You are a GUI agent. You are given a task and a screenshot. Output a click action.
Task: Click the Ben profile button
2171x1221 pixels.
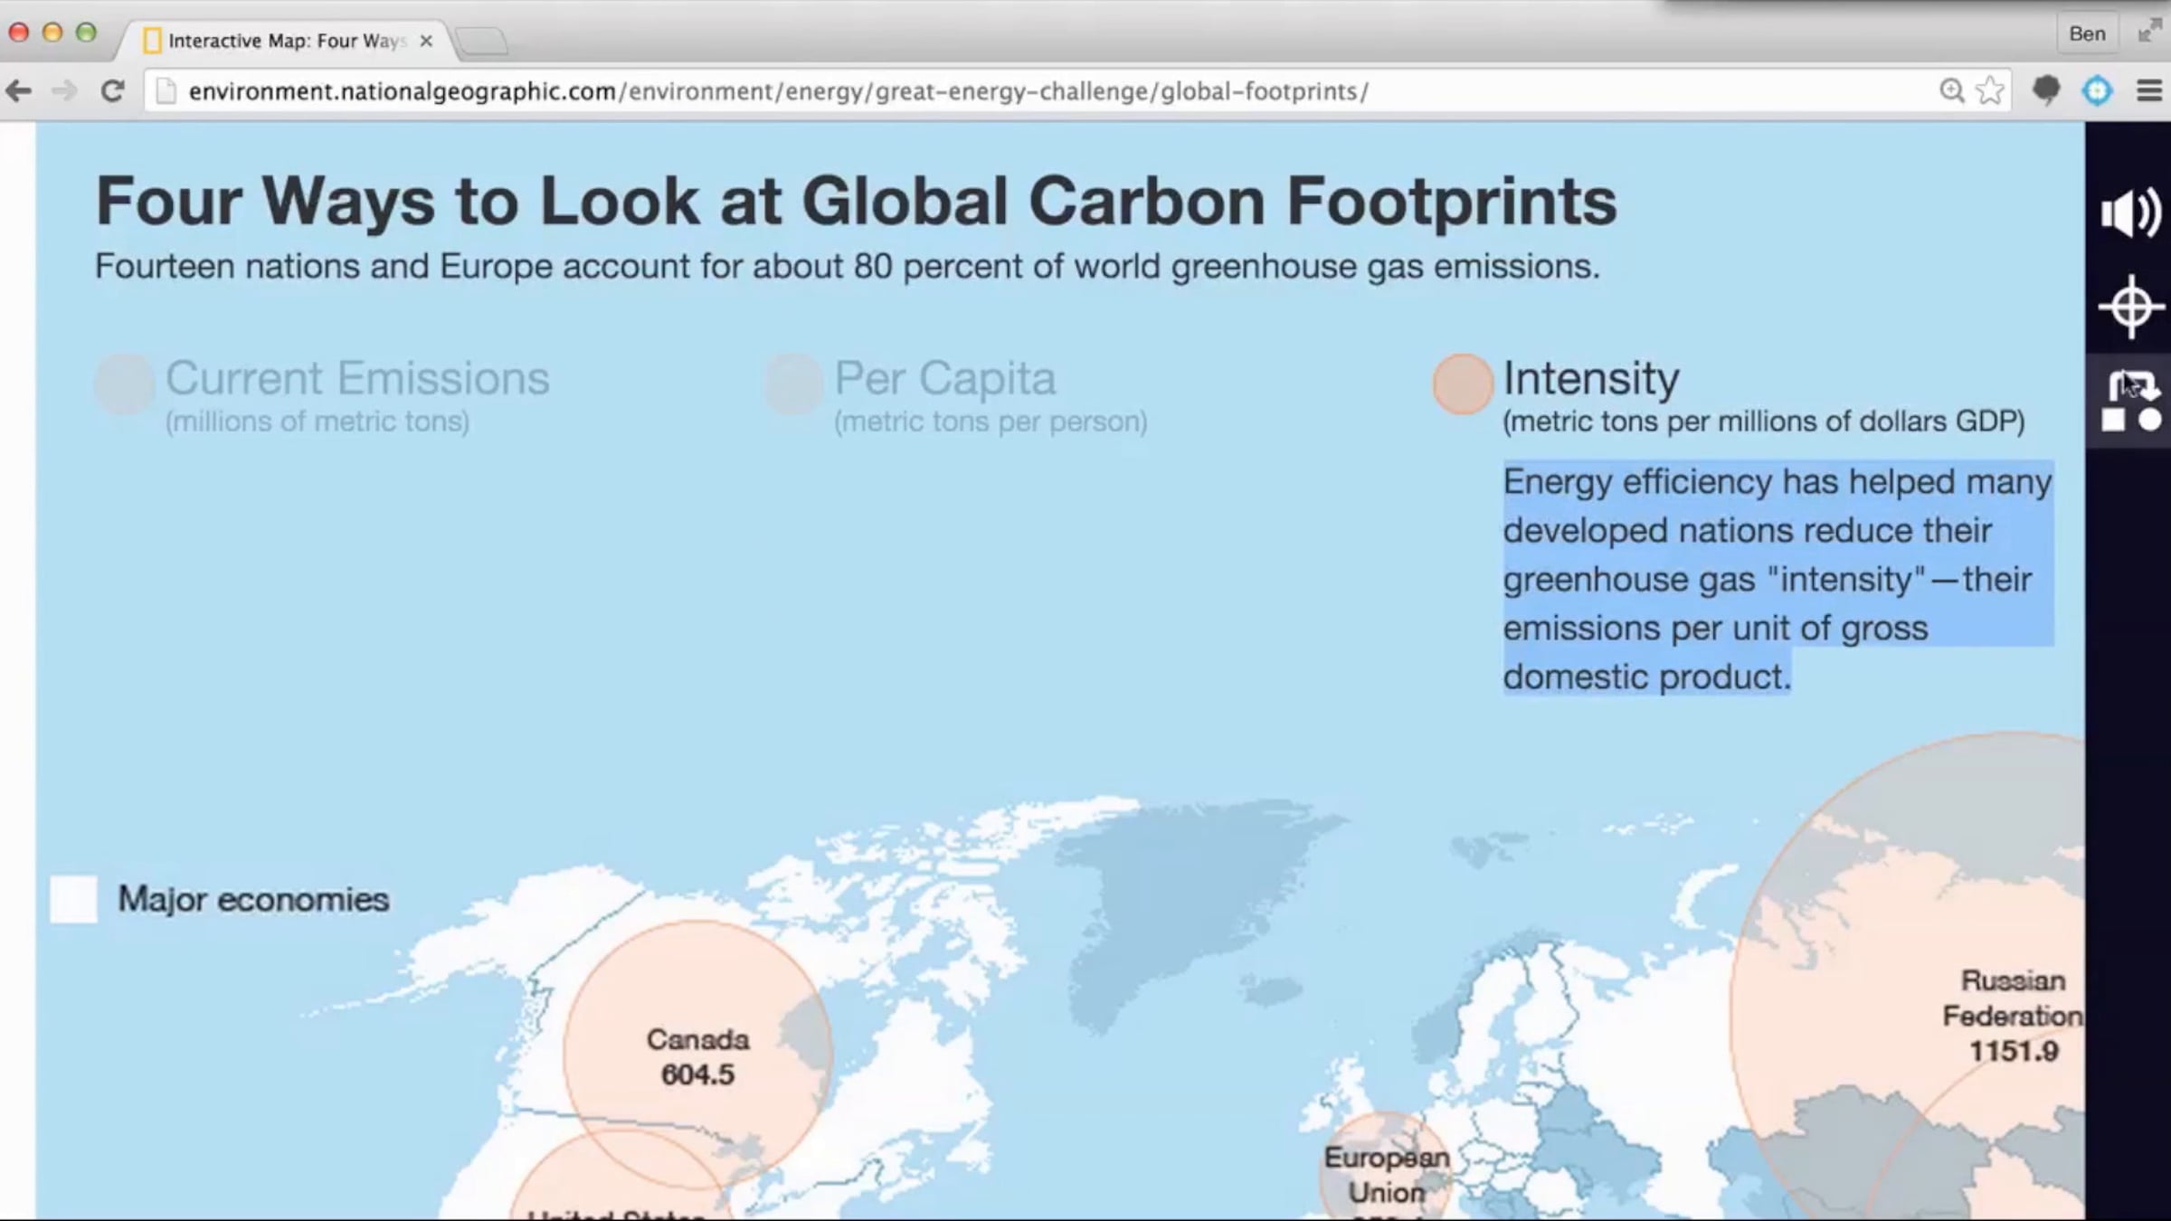click(2088, 33)
